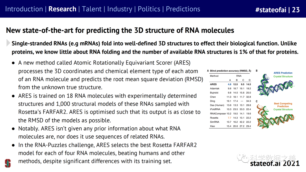Jump to the Politics section

149,9
